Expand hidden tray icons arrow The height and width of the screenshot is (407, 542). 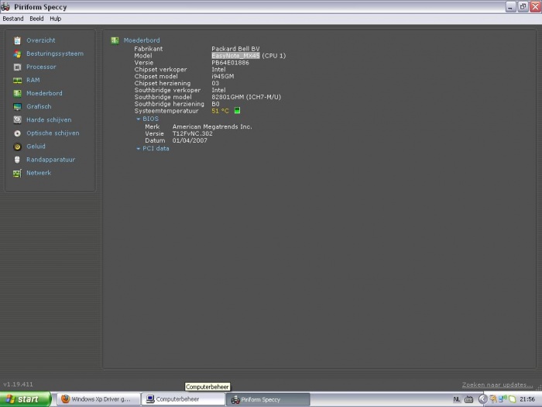(483, 399)
